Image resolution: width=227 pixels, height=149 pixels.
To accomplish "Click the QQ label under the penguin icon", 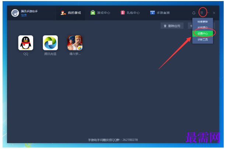I will (x=26, y=54).
